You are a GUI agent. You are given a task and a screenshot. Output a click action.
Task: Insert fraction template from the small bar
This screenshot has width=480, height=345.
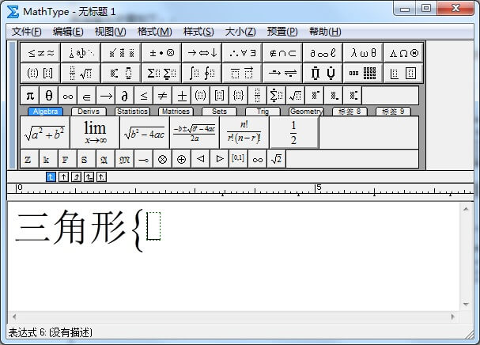[x=258, y=96]
